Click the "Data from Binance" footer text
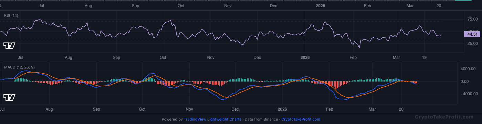Viewport: 482px width, 124px height. [x=261, y=119]
